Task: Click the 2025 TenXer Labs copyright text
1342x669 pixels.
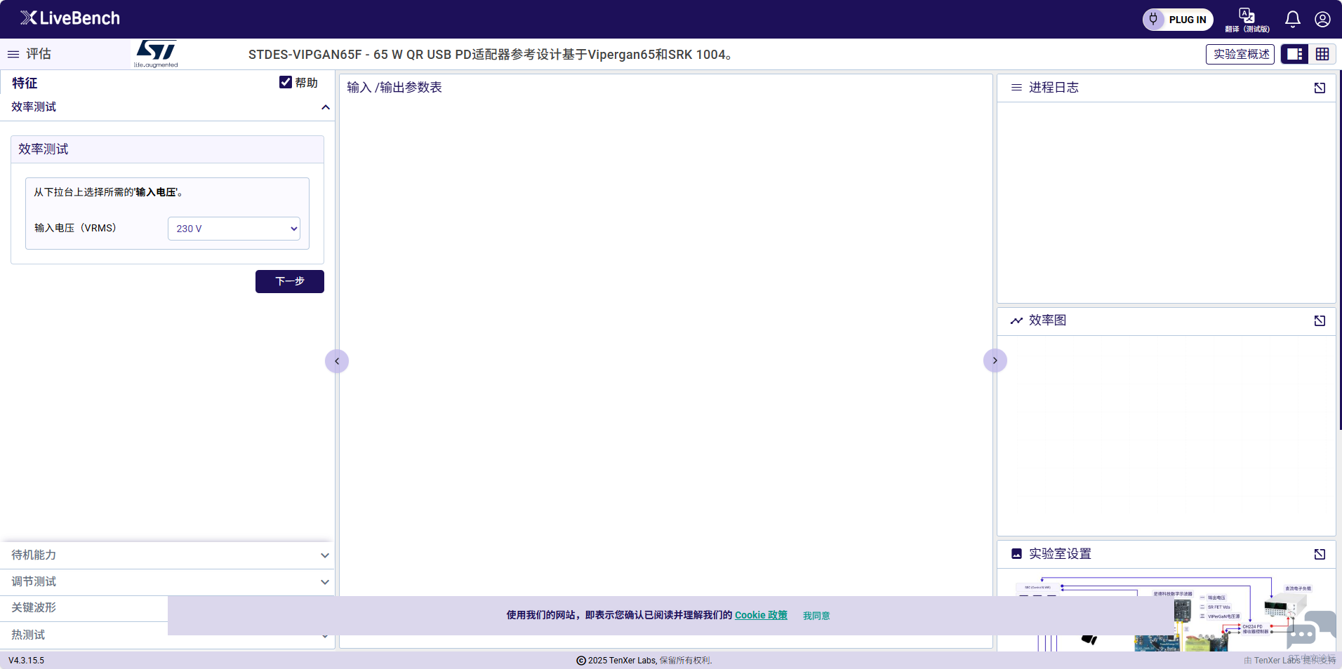Action: coord(644,661)
